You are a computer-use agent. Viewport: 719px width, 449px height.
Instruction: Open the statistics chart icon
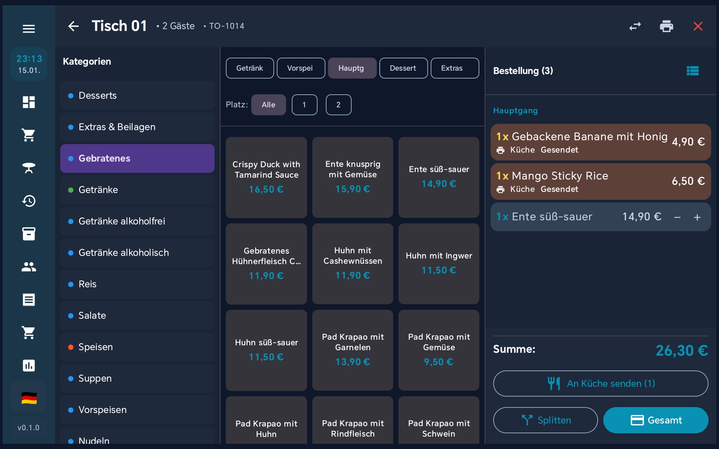[x=28, y=365]
